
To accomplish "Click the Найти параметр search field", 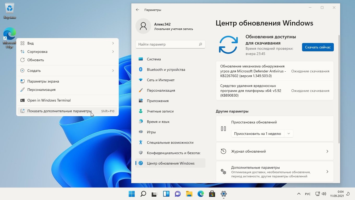I will coord(170,44).
